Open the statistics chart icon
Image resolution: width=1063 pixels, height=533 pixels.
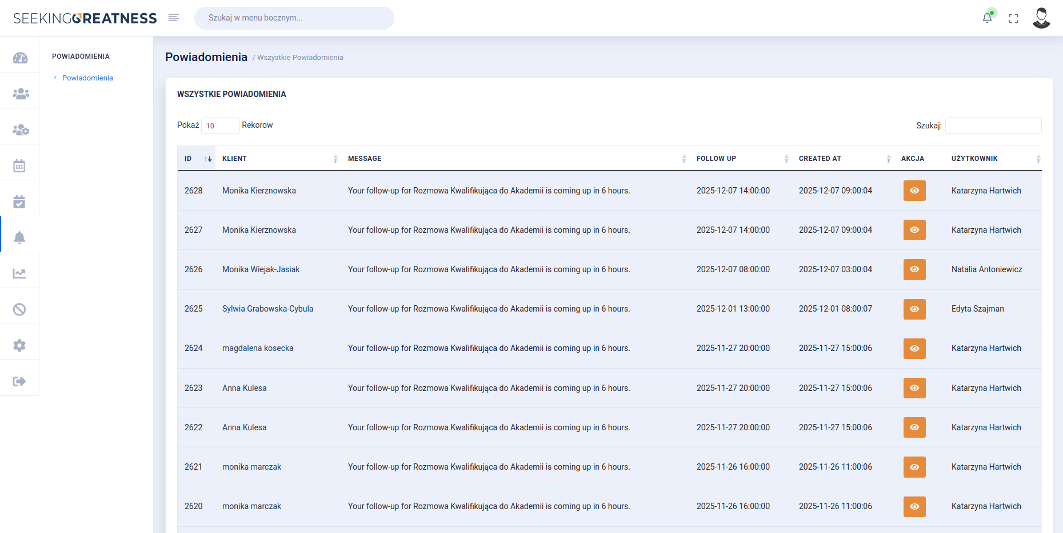(19, 273)
